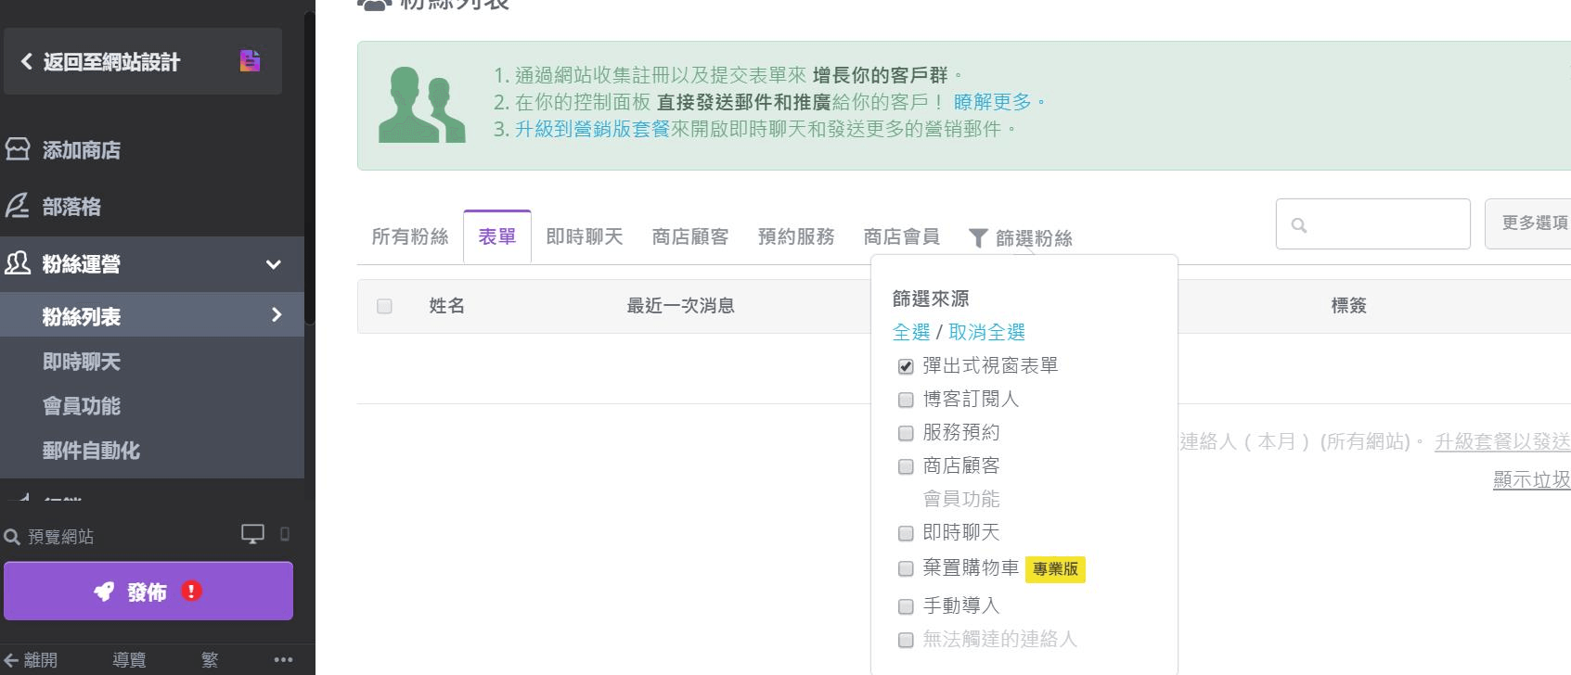Image resolution: width=1571 pixels, height=675 pixels.
Task: Click the magnifier icon in the search box
Action: pyautogui.click(x=1299, y=225)
